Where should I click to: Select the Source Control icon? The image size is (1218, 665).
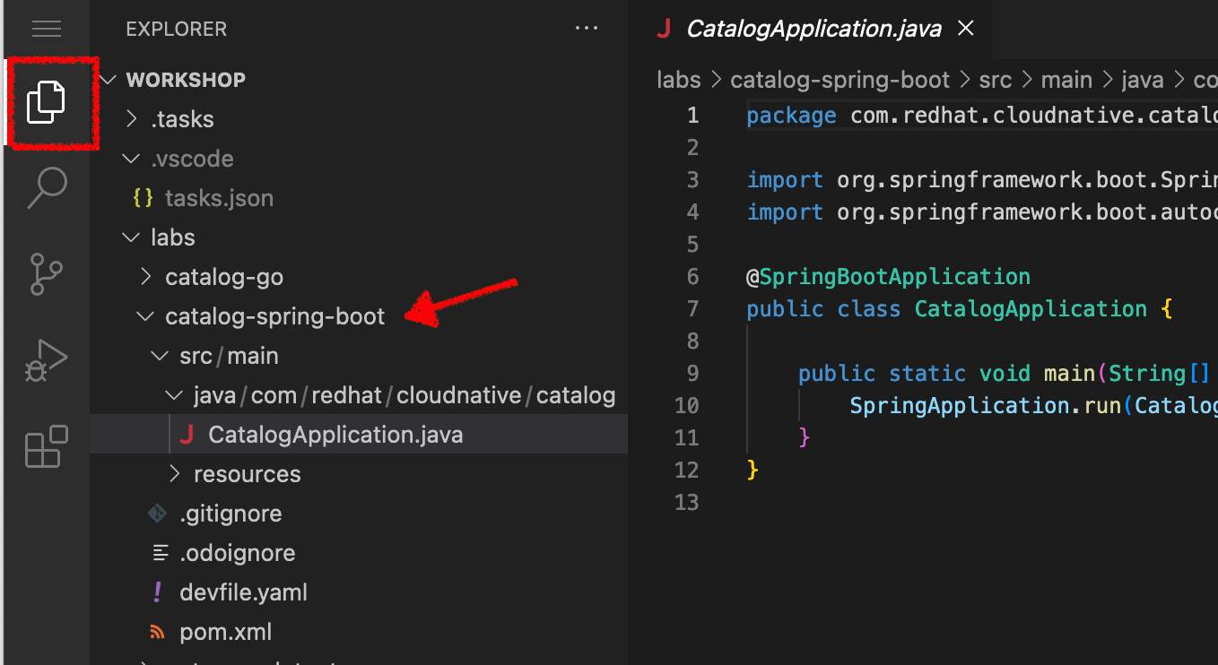coord(46,274)
